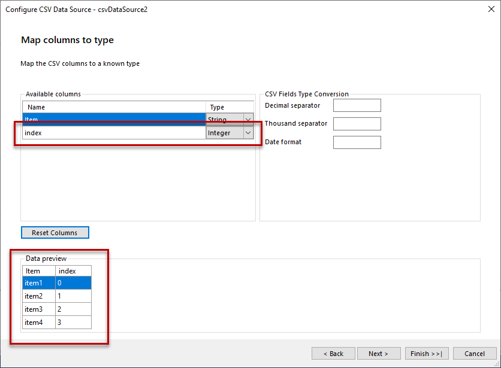
Task: Click into the Thousand separator input
Action: click(357, 124)
